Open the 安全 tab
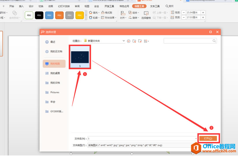 (97, 6)
